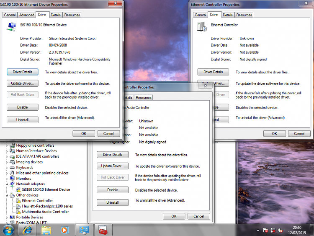Expand the Imaging devices node
The width and height of the screenshot is (314, 236).
pos(7,162)
